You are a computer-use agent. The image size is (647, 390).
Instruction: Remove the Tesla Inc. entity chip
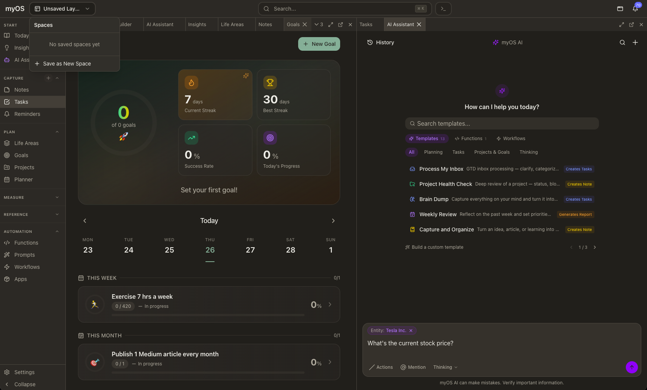(x=411, y=331)
